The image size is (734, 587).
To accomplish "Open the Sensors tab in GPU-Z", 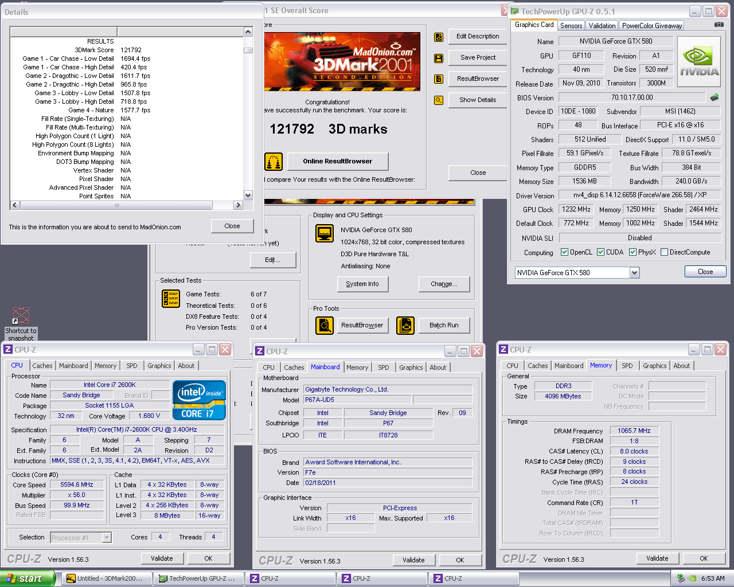I will pos(571,25).
